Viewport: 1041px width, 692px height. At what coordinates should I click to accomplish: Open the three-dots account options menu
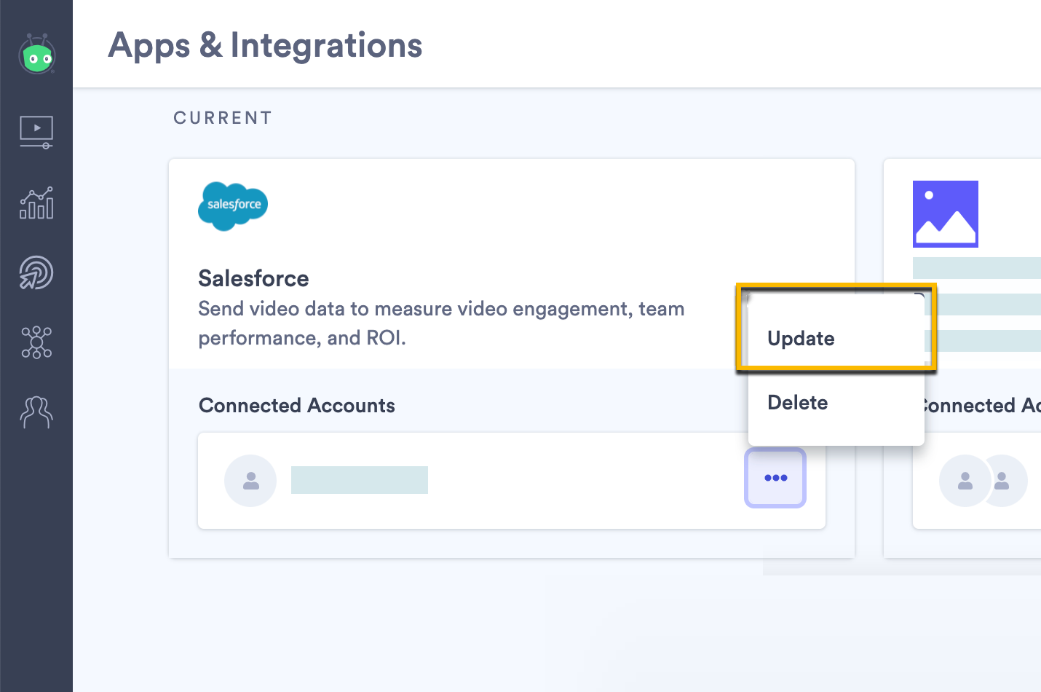click(x=775, y=478)
